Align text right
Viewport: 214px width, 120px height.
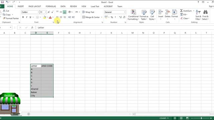(65, 17)
